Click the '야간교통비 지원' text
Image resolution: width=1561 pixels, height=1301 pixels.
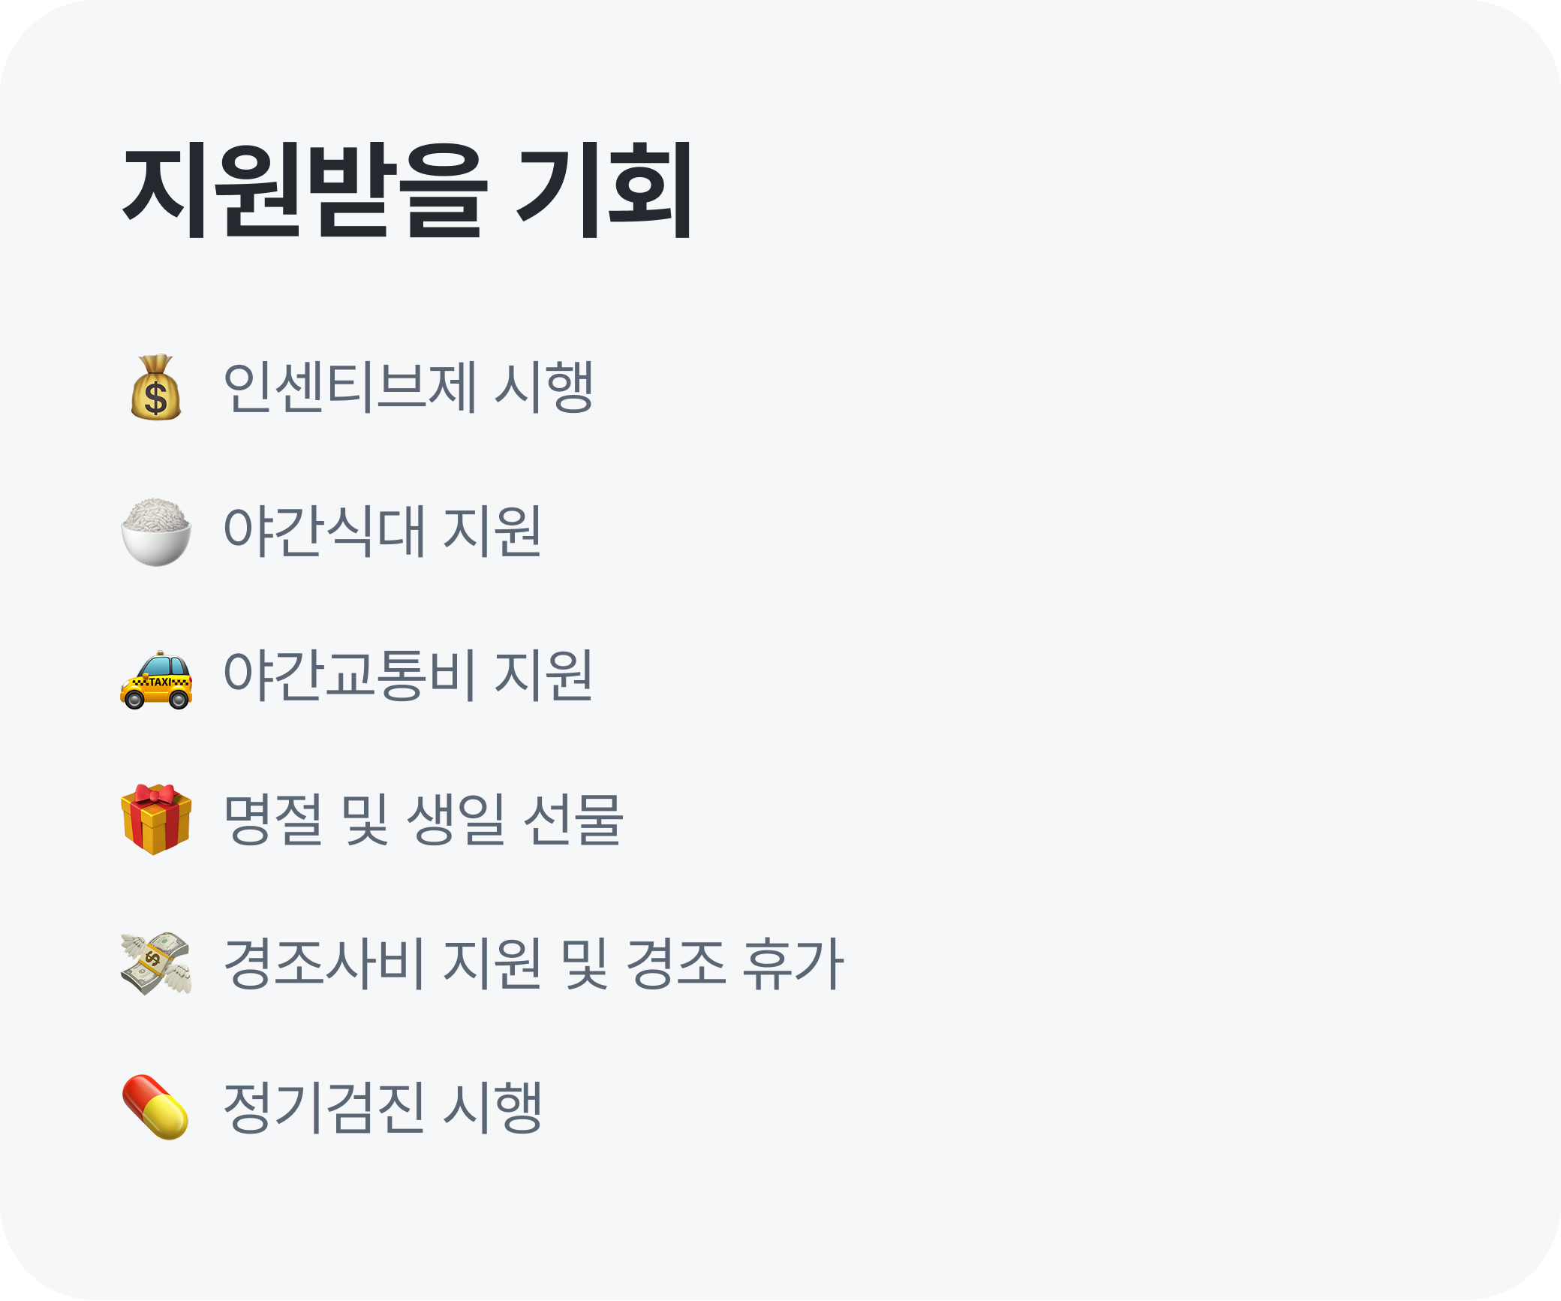coord(408,676)
